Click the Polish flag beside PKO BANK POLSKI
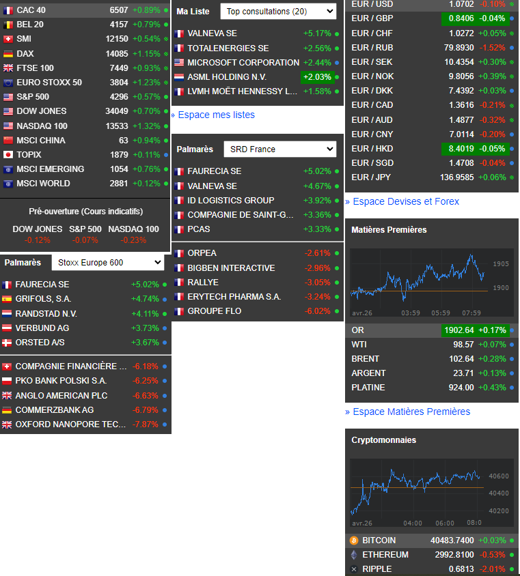The image size is (520, 576). point(7,381)
